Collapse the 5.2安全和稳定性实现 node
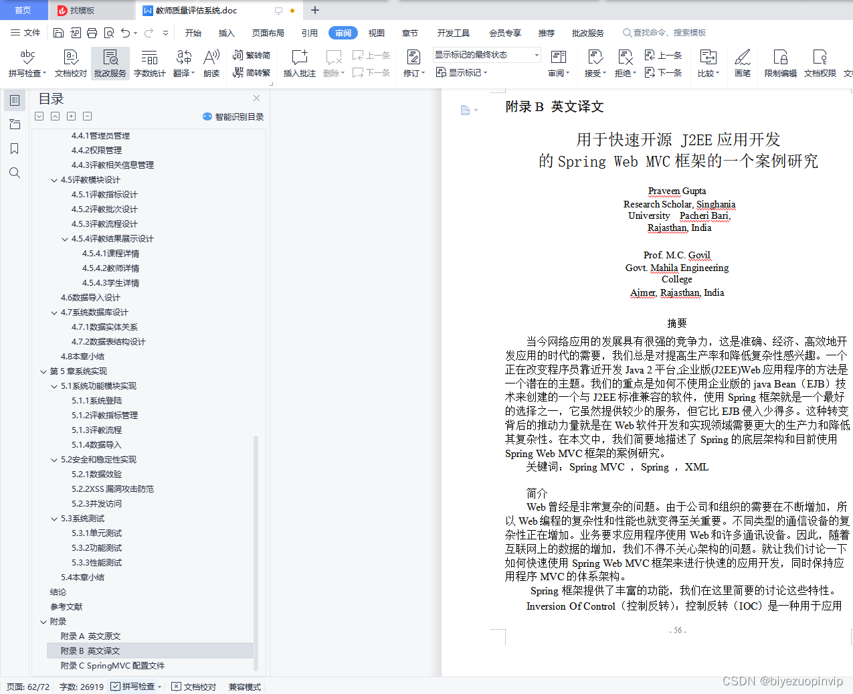Image resolution: width=853 pixels, height=694 pixels. pyautogui.click(x=54, y=460)
